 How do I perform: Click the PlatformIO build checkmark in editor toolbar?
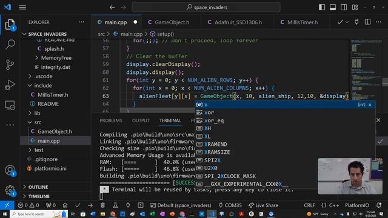[x=340, y=22]
